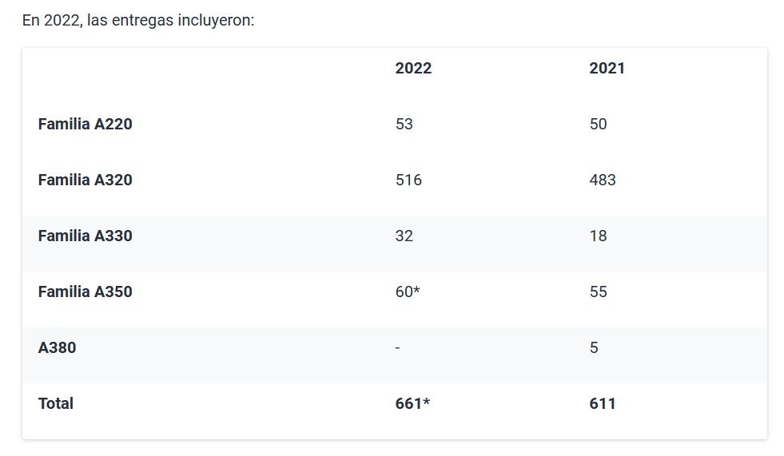Click the 60* value for A350
The height and width of the screenshot is (456, 784).
(408, 291)
